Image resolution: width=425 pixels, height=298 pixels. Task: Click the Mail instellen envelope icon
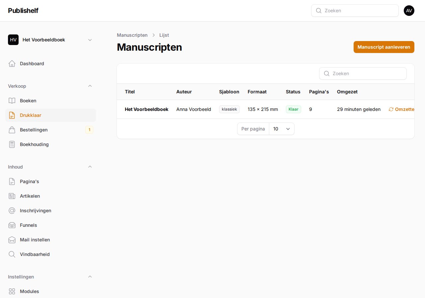click(x=12, y=240)
